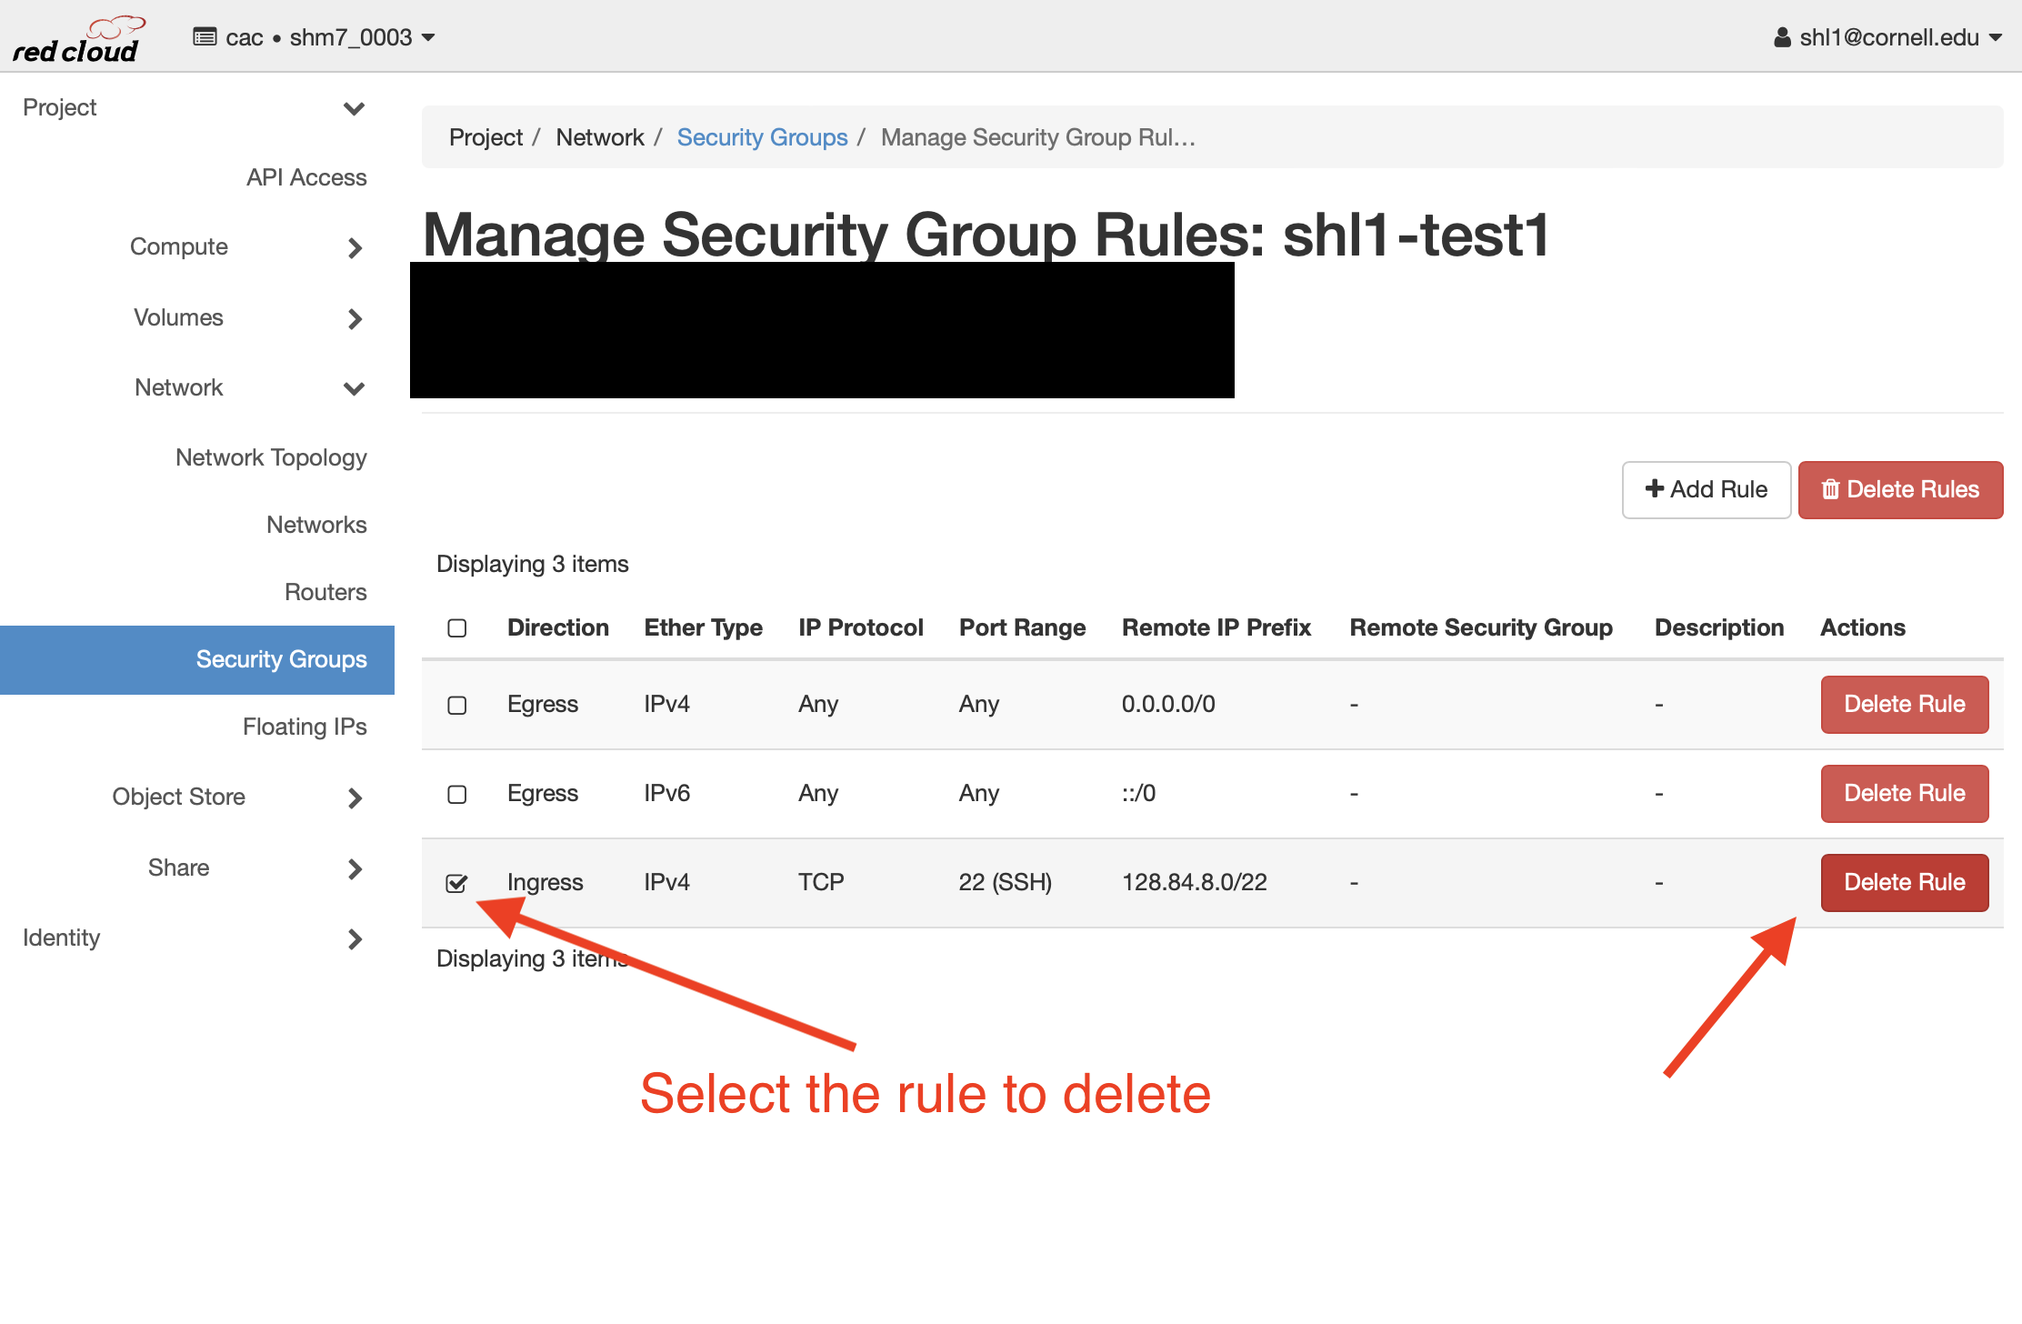Click the Network breadcrumb item
Screen dimensions: 2022x1324
pyautogui.click(x=600, y=137)
